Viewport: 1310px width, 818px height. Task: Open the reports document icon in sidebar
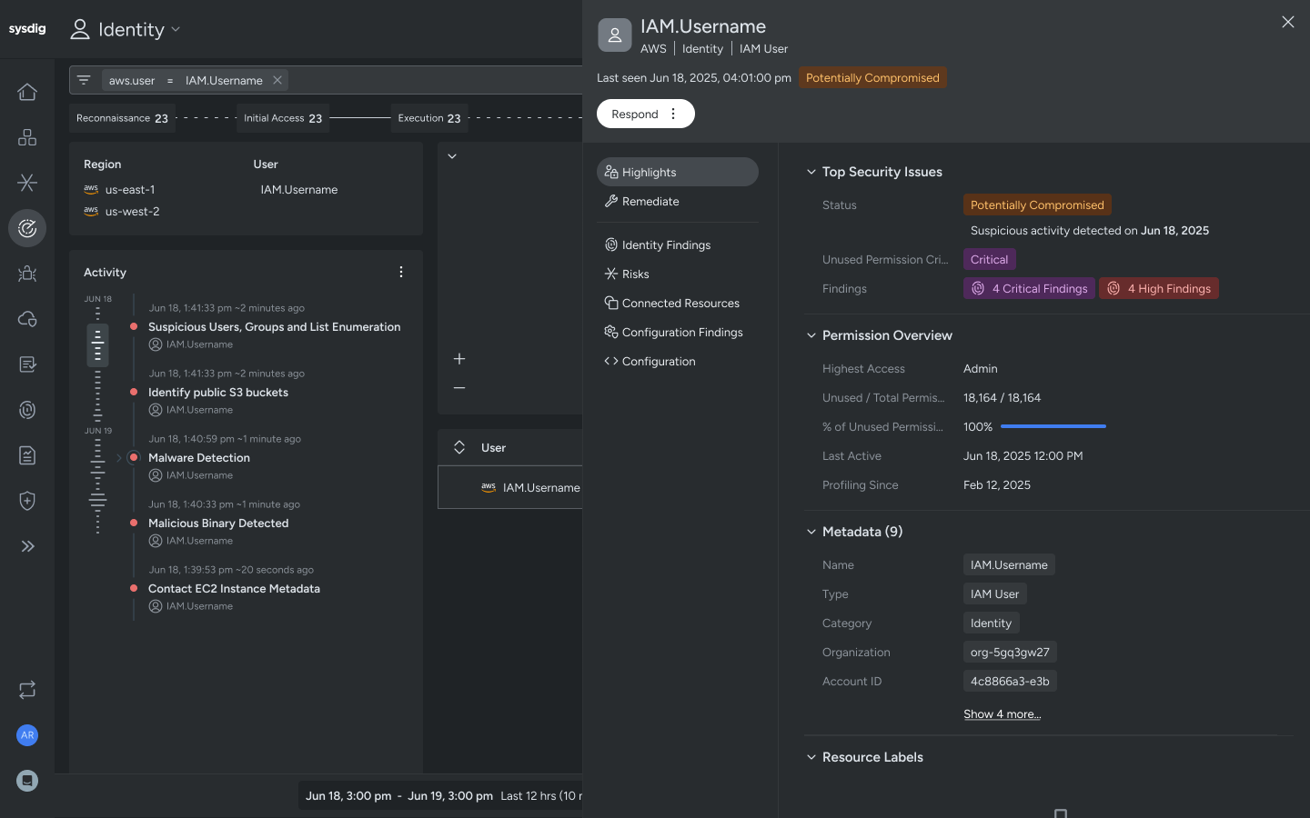27,455
